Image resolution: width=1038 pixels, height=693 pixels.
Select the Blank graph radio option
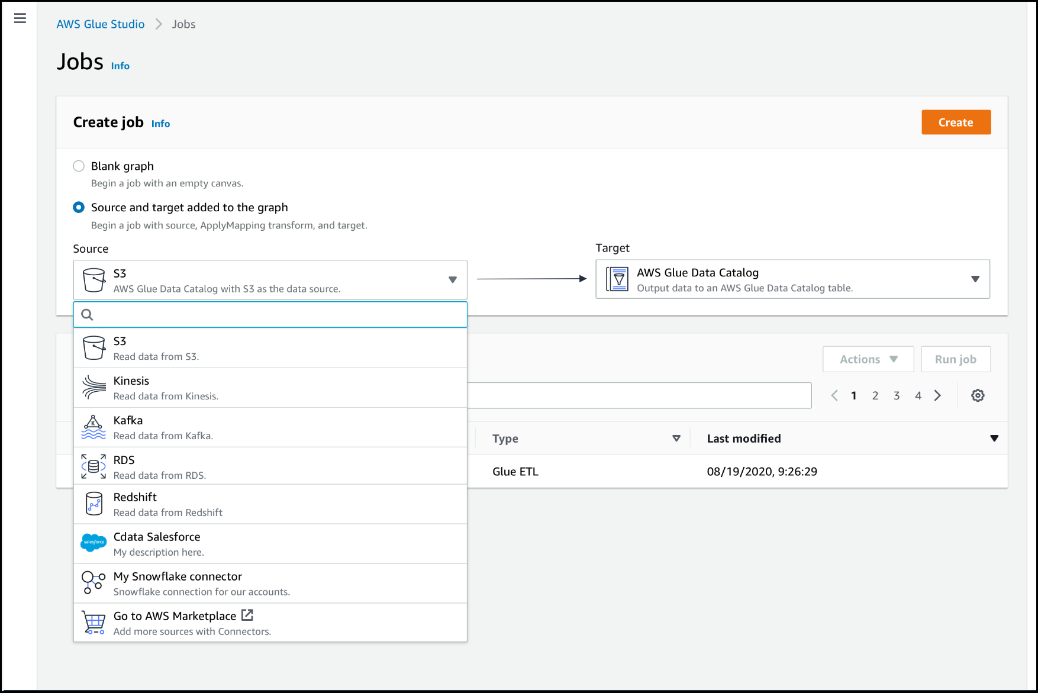[79, 166]
